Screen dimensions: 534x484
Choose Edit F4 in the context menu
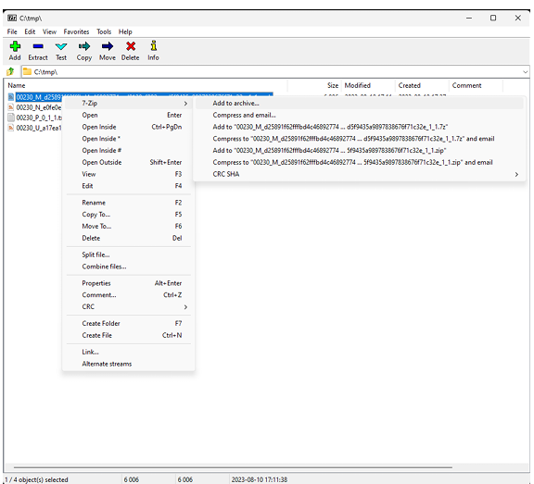tap(129, 186)
